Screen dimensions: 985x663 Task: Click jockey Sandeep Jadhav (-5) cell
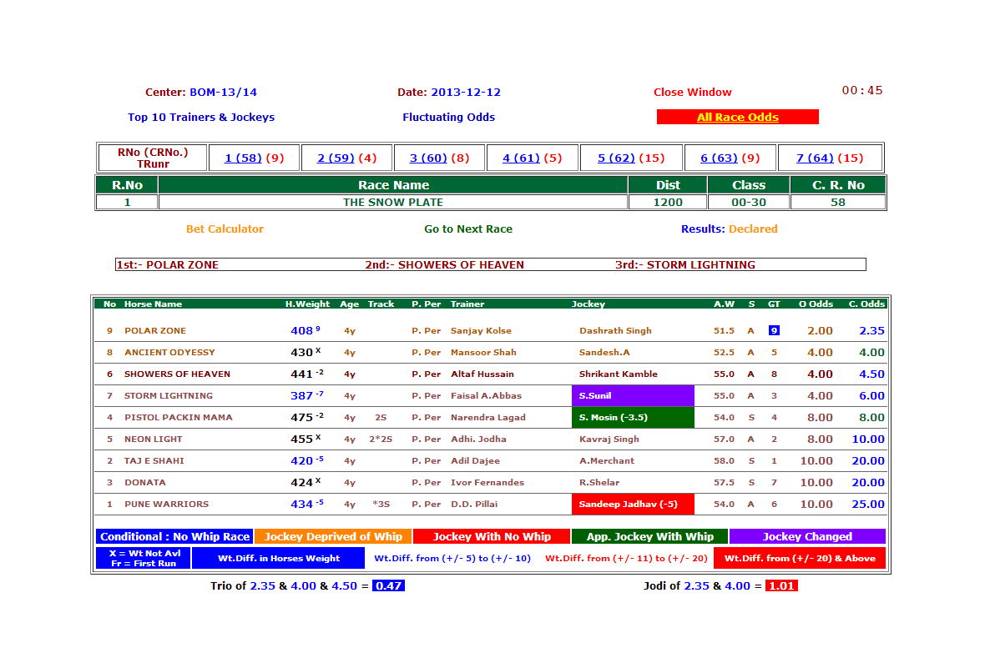tap(633, 505)
